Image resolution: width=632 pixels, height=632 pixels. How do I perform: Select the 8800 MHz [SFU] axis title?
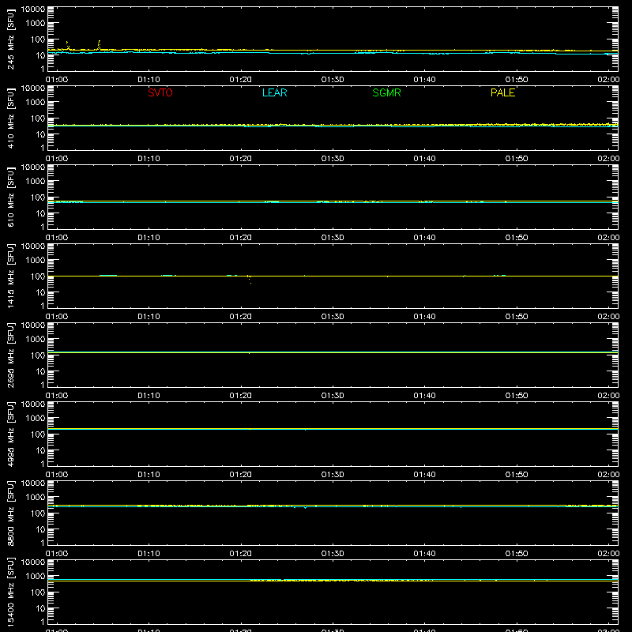(11, 513)
